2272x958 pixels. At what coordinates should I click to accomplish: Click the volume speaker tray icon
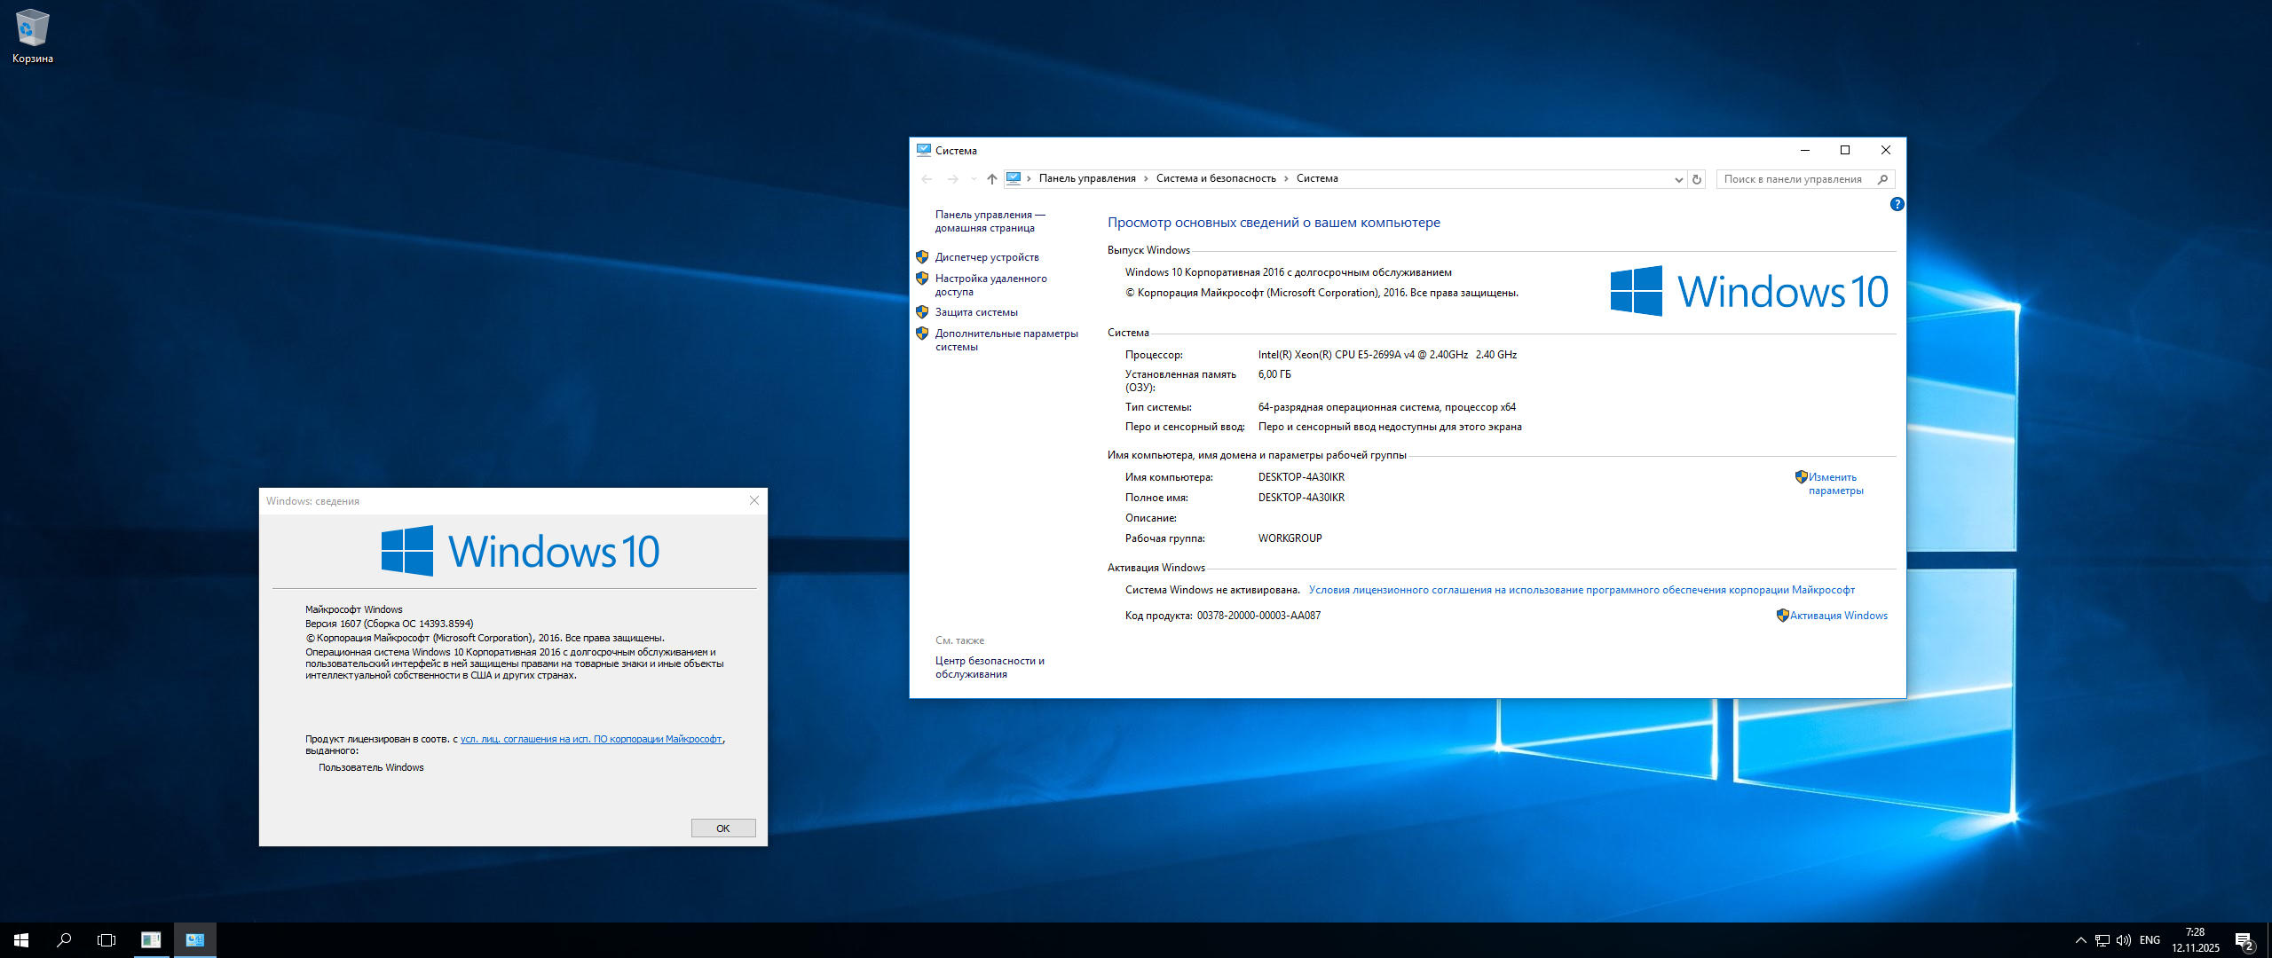point(2123,940)
